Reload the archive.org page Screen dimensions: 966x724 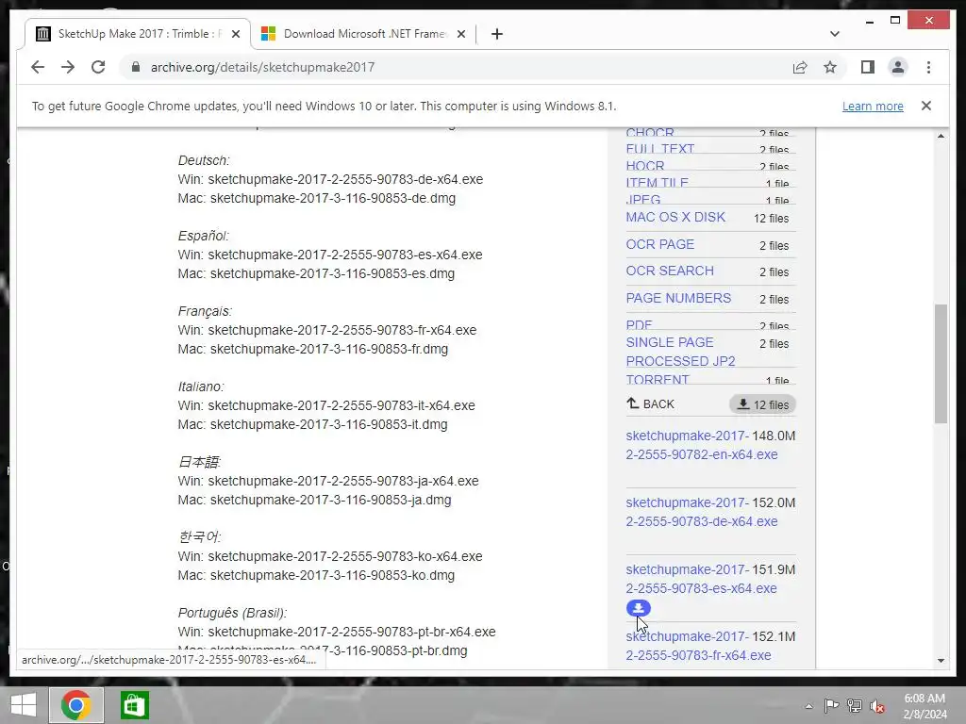point(98,67)
